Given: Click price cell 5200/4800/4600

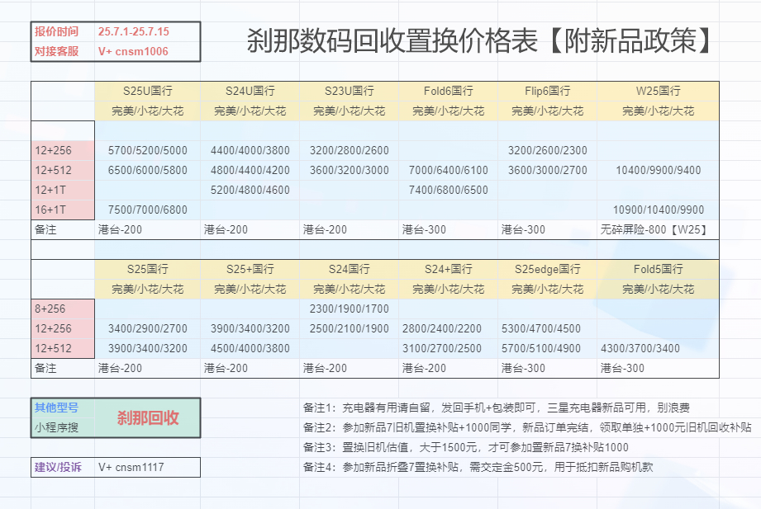Looking at the screenshot, I should point(250,190).
